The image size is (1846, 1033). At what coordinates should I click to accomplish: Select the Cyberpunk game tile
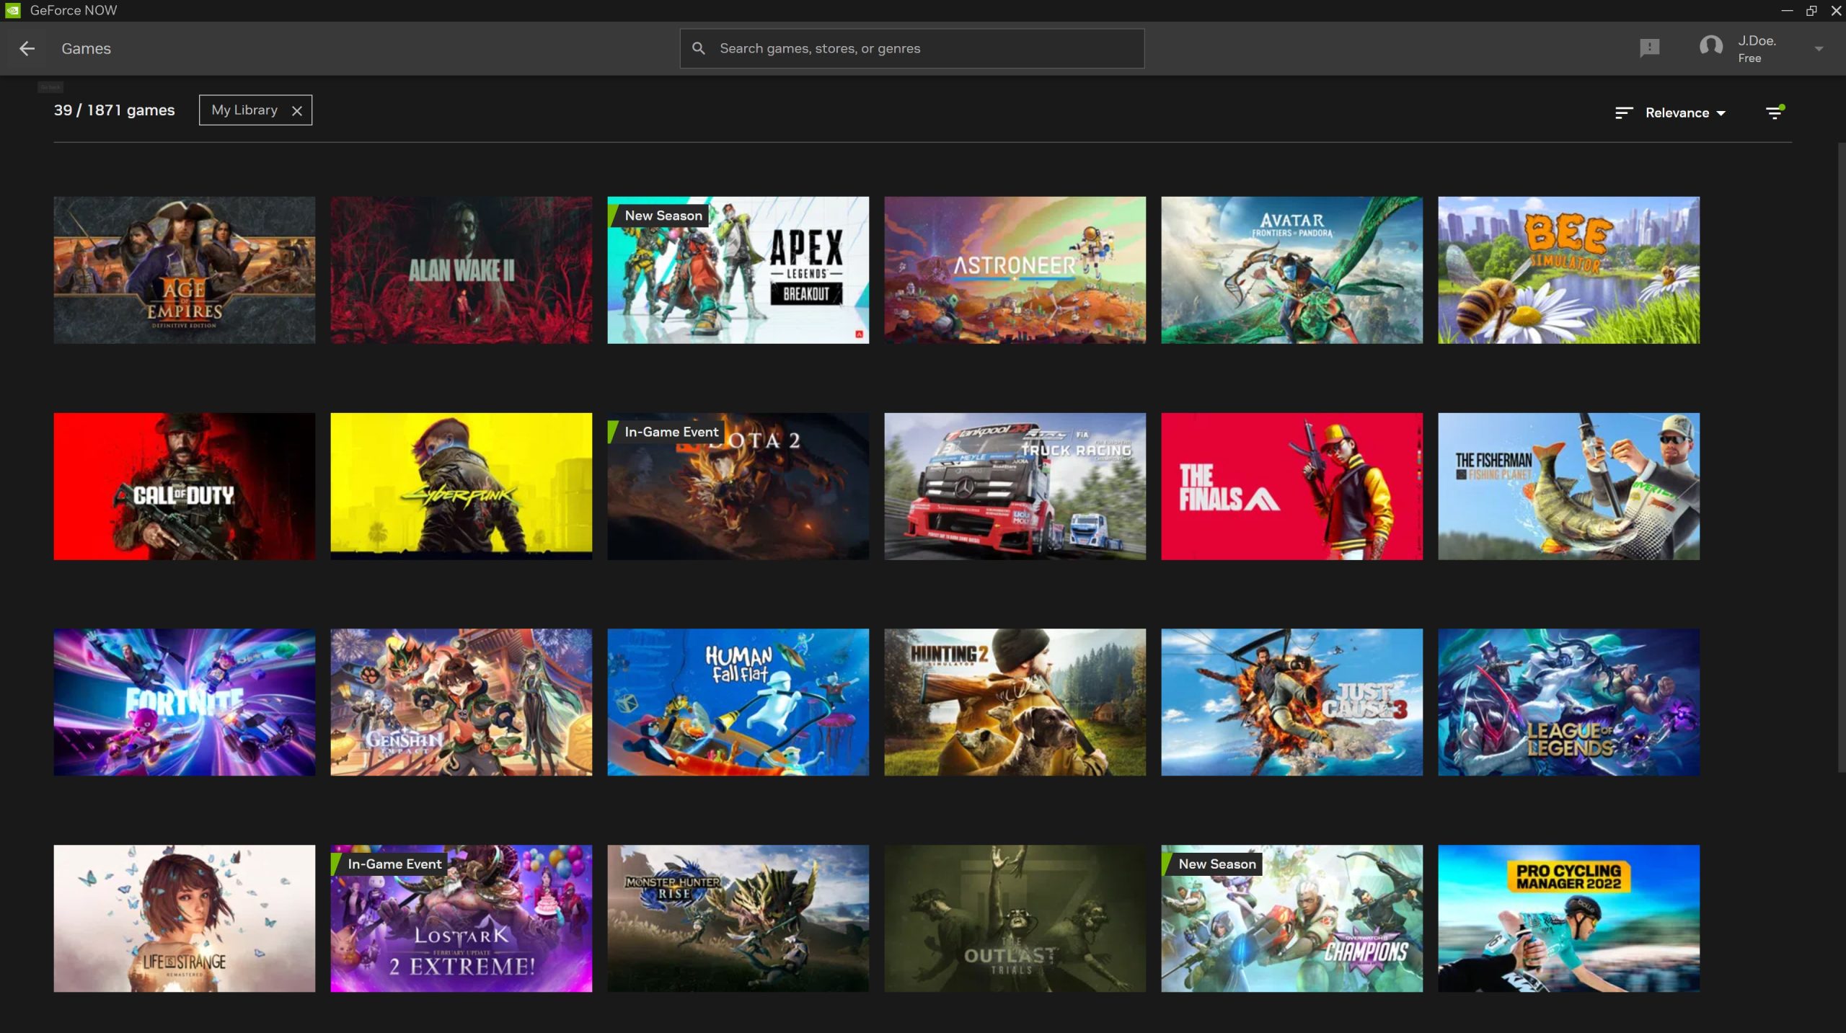[x=461, y=487]
